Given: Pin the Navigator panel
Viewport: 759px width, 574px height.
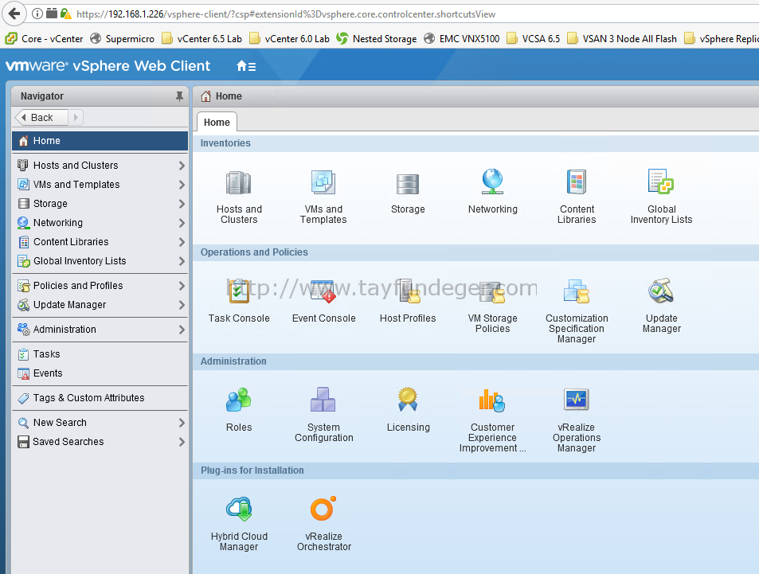Looking at the screenshot, I should [179, 96].
